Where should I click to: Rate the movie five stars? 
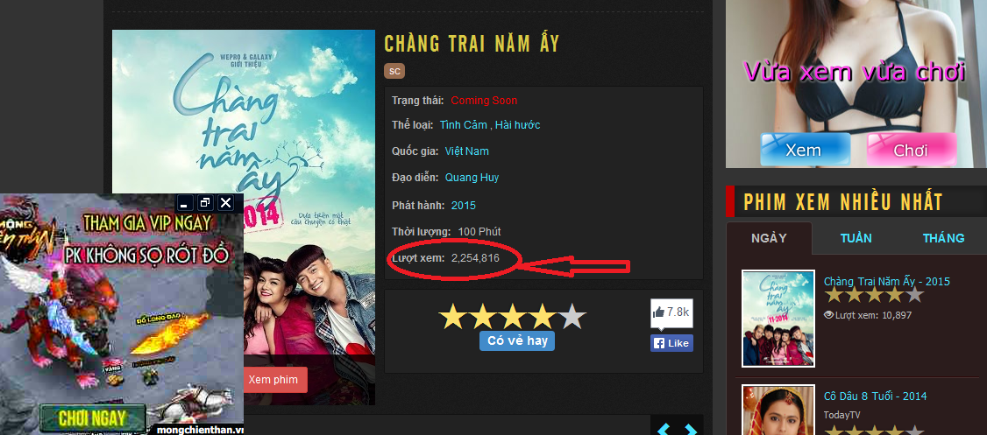point(571,316)
